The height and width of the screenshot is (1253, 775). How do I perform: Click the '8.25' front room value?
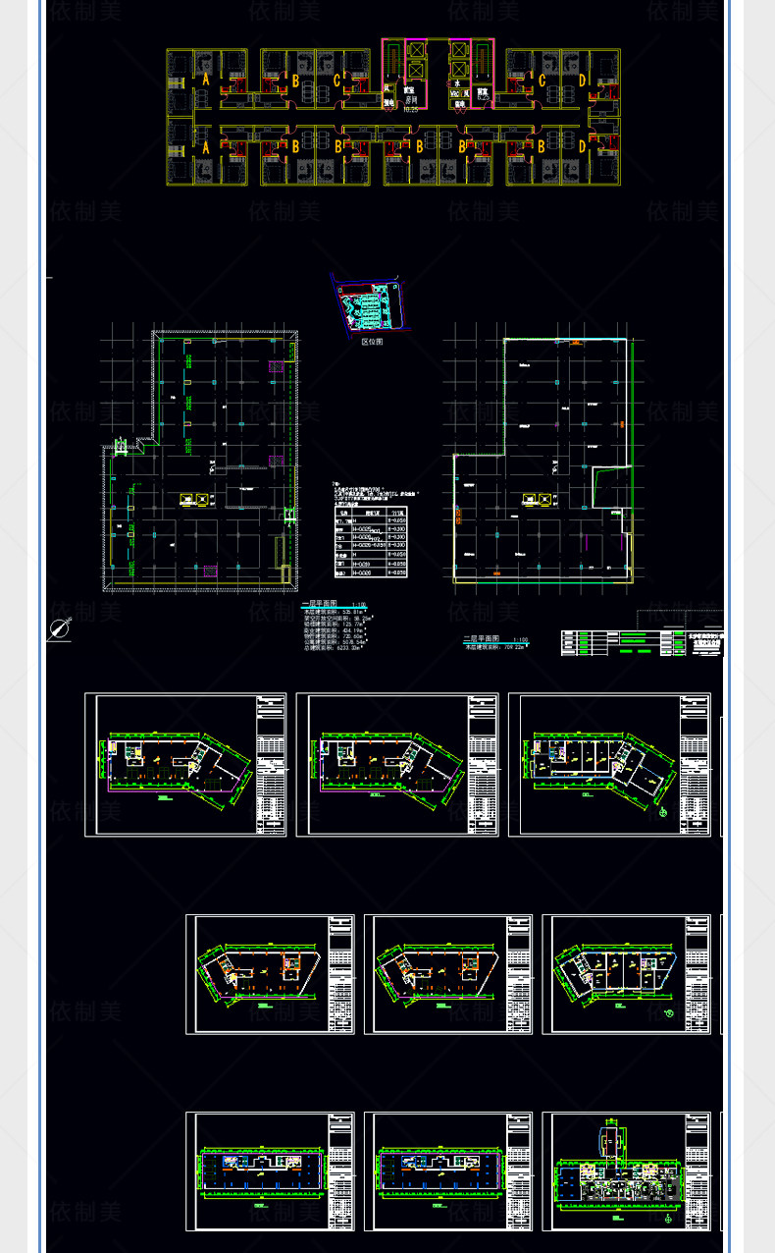(x=483, y=99)
